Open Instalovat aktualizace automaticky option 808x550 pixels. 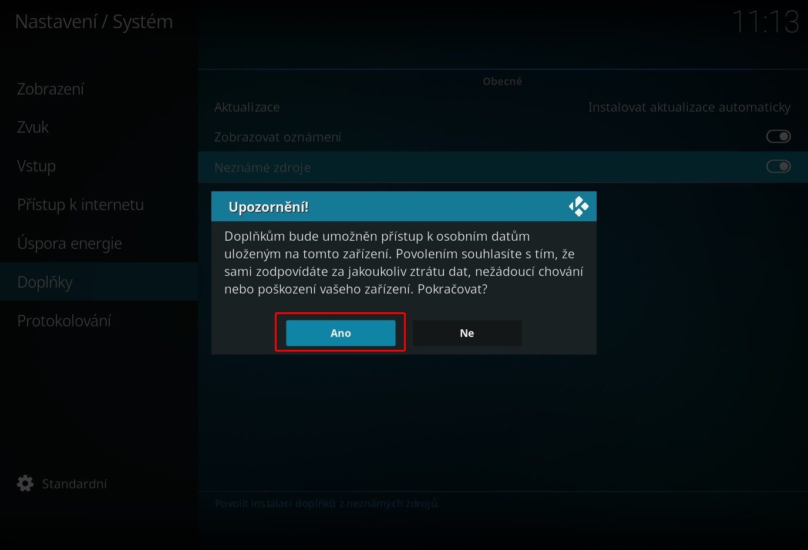pyautogui.click(x=689, y=107)
